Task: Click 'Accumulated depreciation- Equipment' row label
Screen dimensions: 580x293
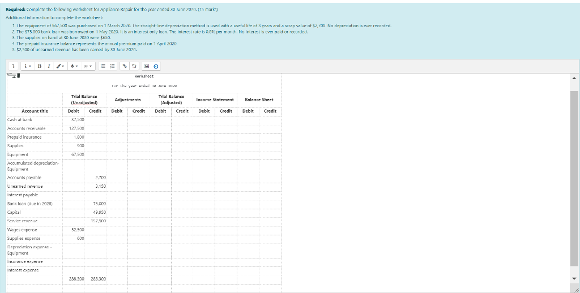Action: 33,166
